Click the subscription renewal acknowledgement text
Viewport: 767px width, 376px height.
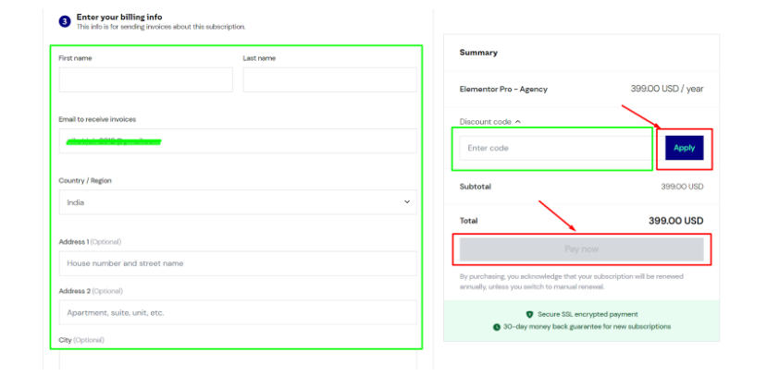(x=572, y=282)
